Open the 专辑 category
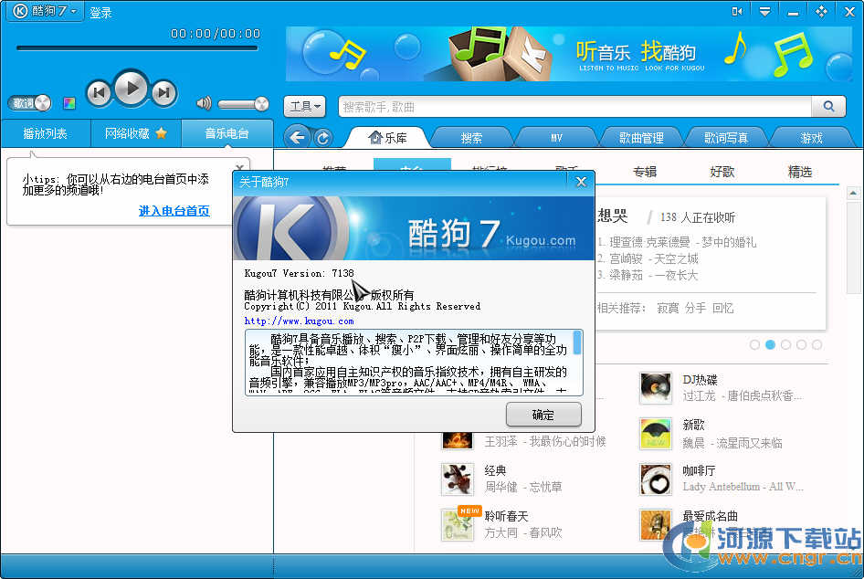The image size is (864, 579). [645, 172]
